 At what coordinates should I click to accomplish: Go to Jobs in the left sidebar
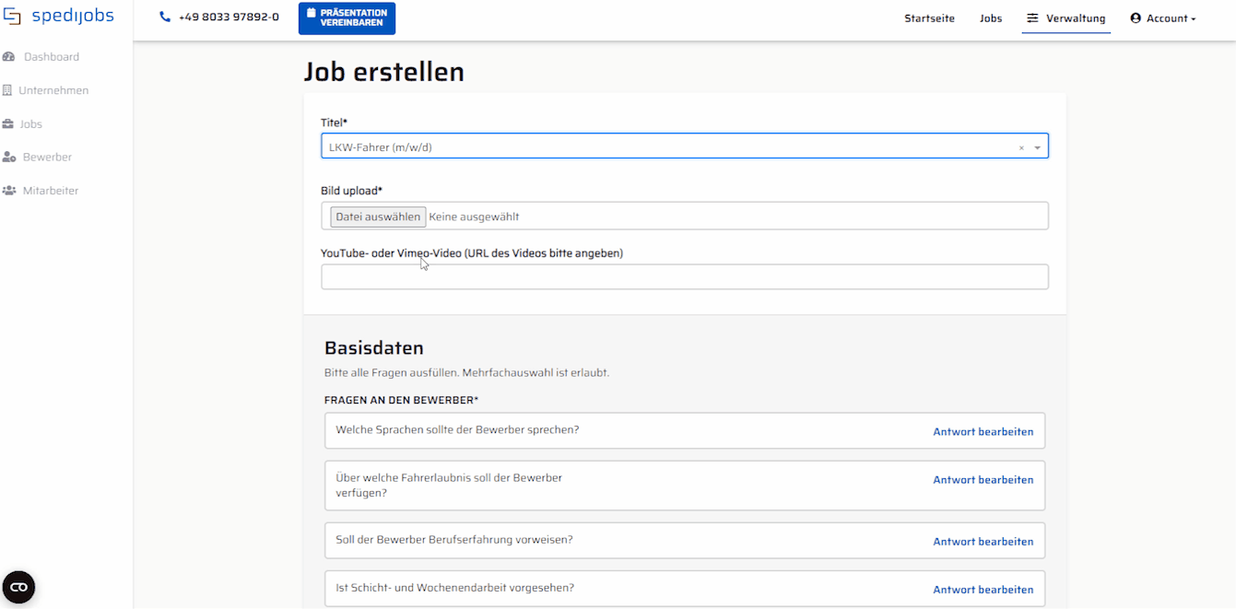(x=30, y=124)
